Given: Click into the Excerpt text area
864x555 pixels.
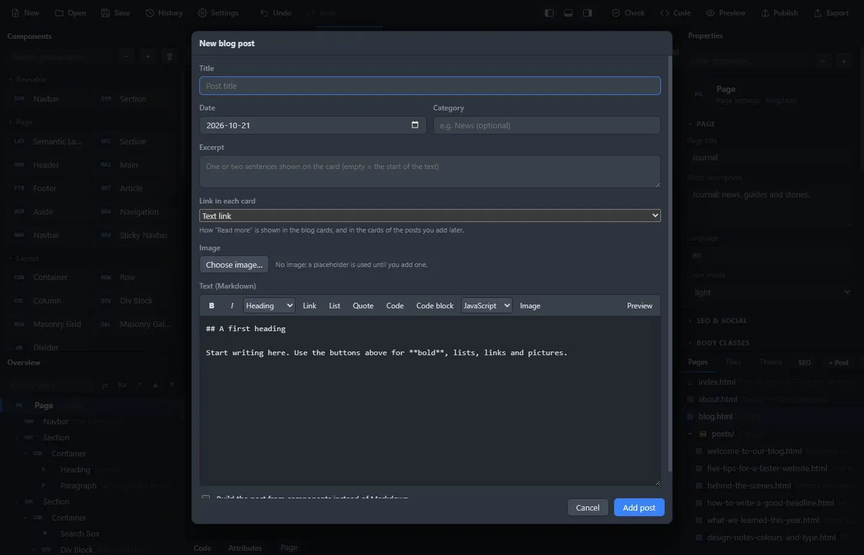Looking at the screenshot, I should tap(430, 171).
